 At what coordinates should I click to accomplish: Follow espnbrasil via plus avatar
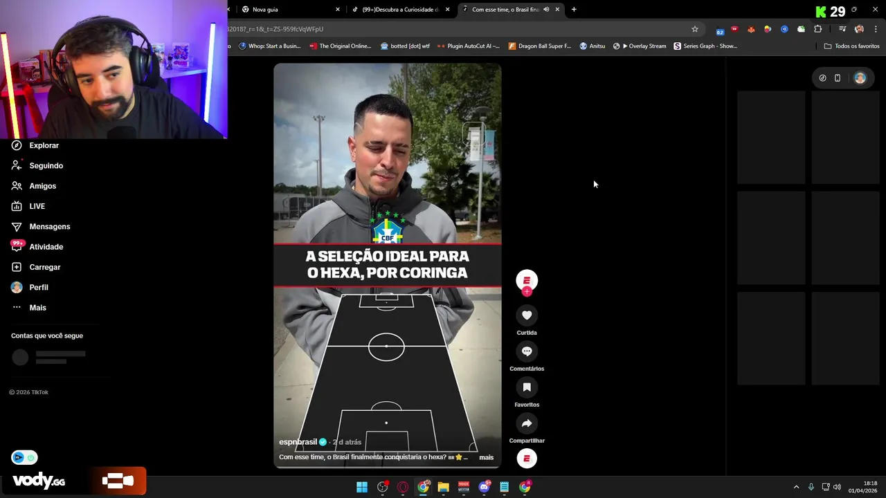pos(527,291)
